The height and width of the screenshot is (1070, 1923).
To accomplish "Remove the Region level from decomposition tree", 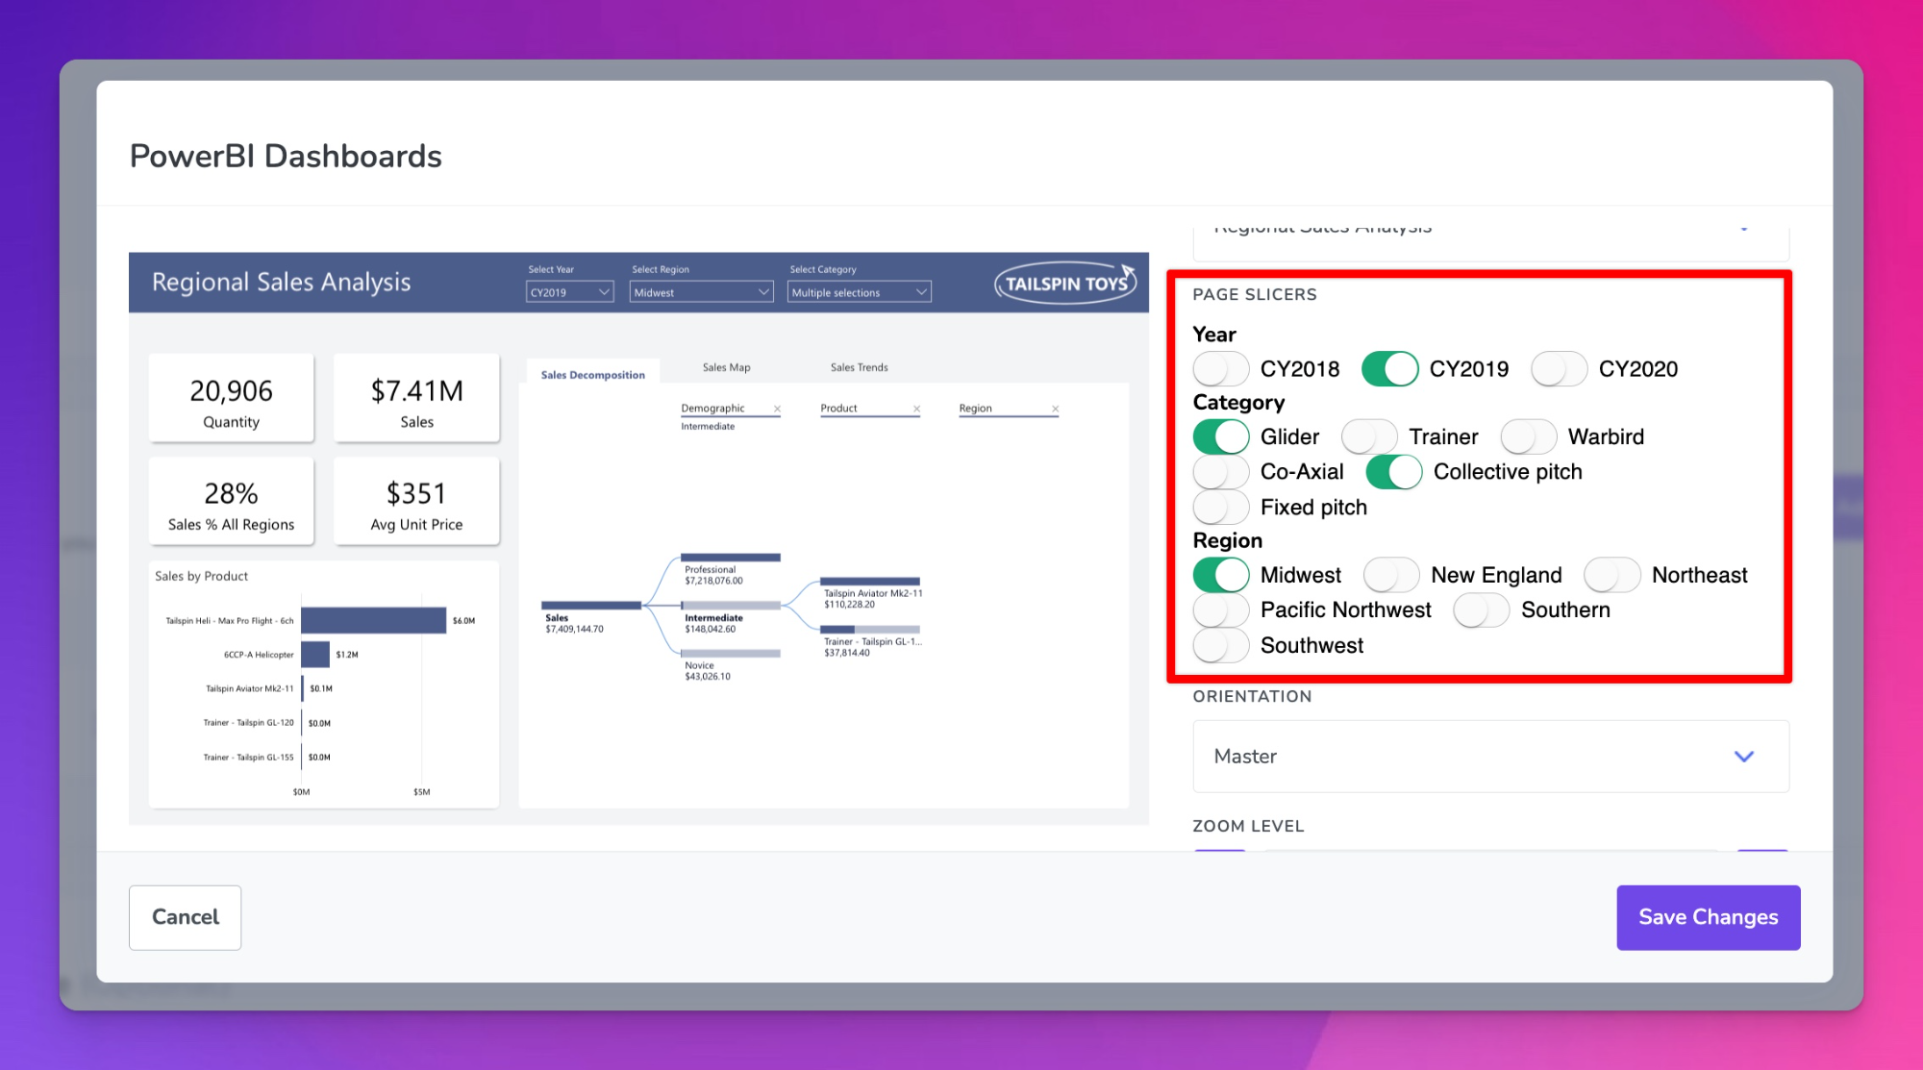I will click(x=1057, y=408).
